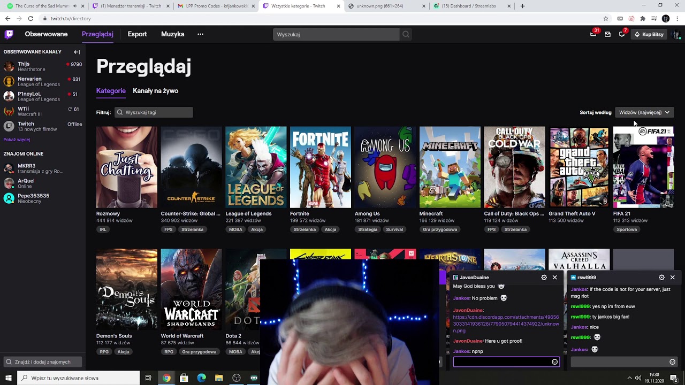Image resolution: width=685 pixels, height=385 pixels.
Task: Open Muzyka in top navigation
Action: click(172, 34)
